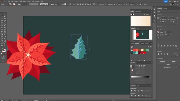
Task: Show swatches in list view
Action: [x=148, y=47]
